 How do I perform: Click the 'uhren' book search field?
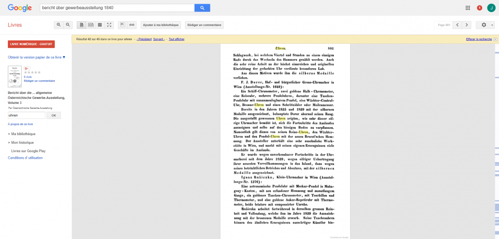pos(26,115)
